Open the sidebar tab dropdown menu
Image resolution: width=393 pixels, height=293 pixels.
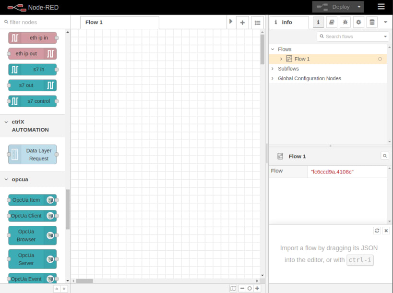point(385,22)
